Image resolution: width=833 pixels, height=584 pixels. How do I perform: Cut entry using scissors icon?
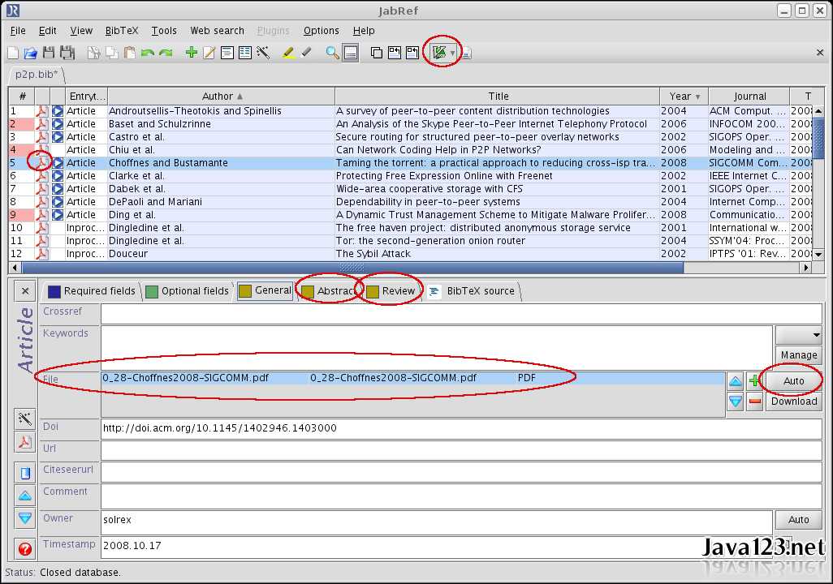93,53
